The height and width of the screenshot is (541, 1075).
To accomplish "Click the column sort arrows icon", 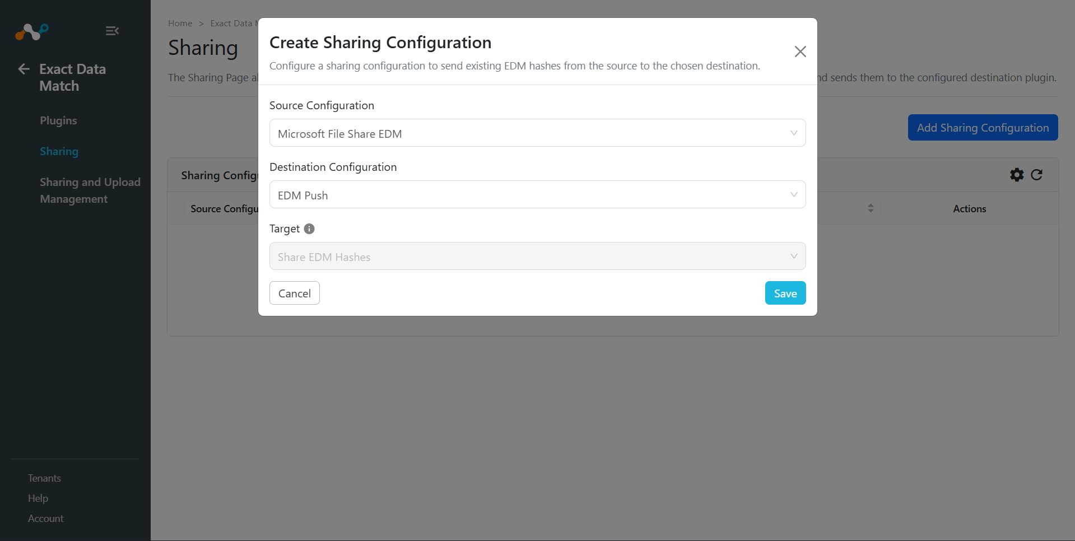I will click(x=871, y=208).
